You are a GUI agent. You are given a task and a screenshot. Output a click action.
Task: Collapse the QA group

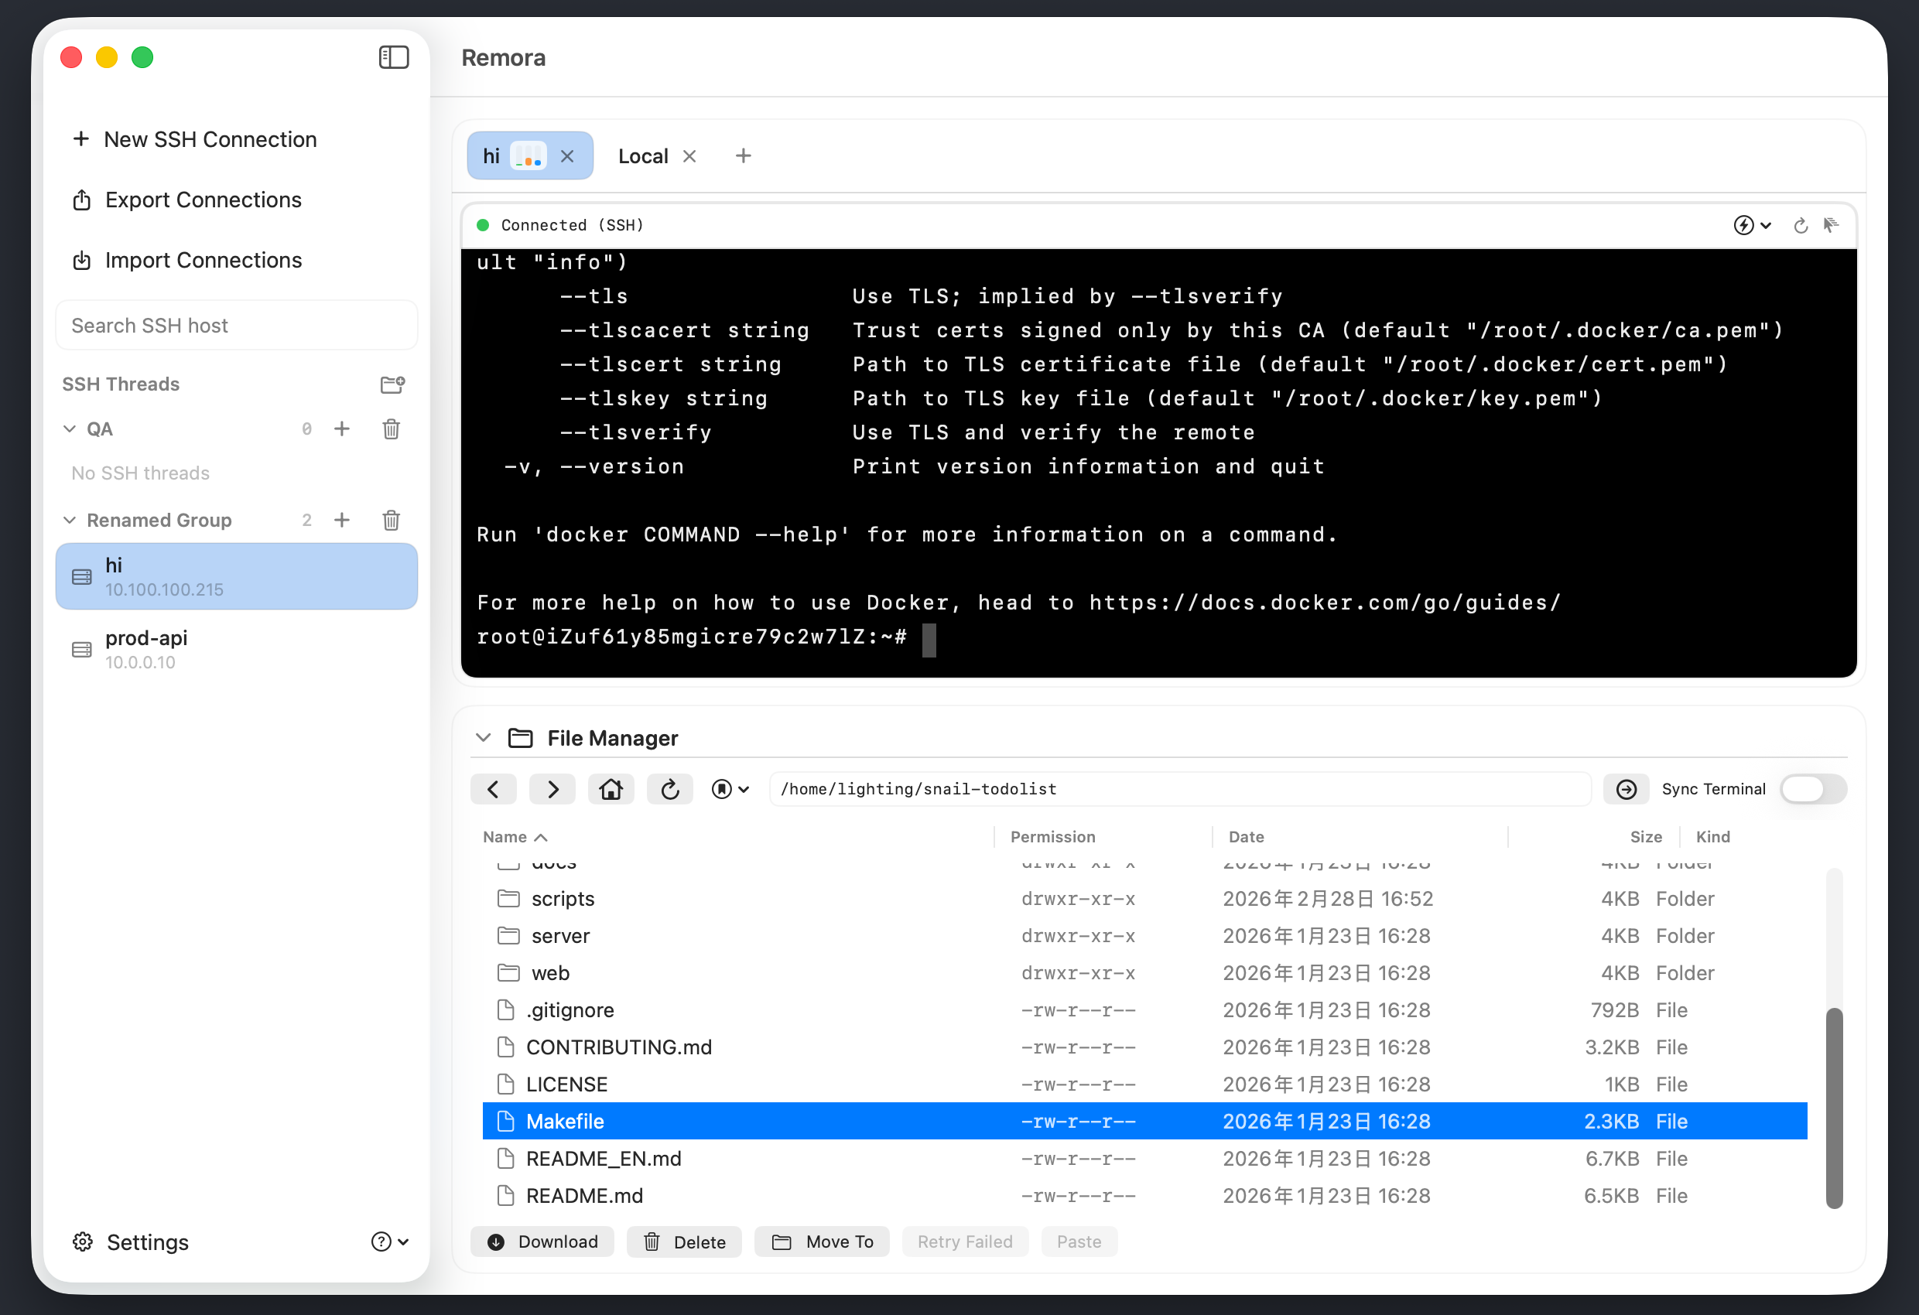point(70,429)
